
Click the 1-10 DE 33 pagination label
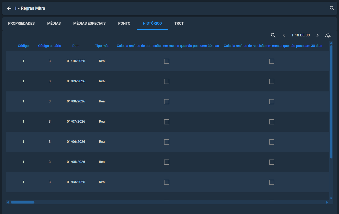(x=301, y=35)
